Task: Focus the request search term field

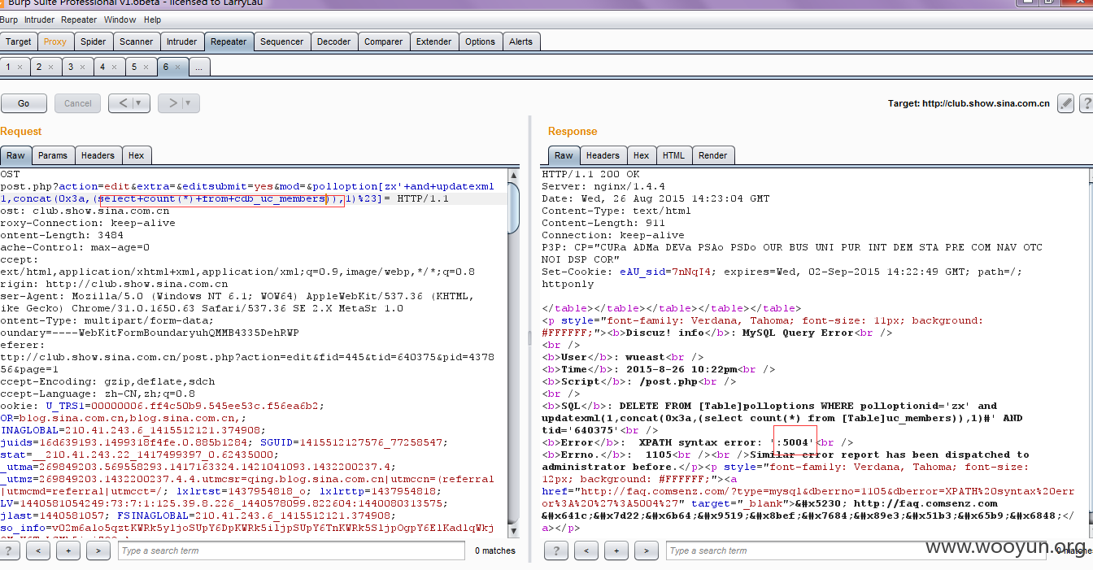Action: tap(291, 550)
